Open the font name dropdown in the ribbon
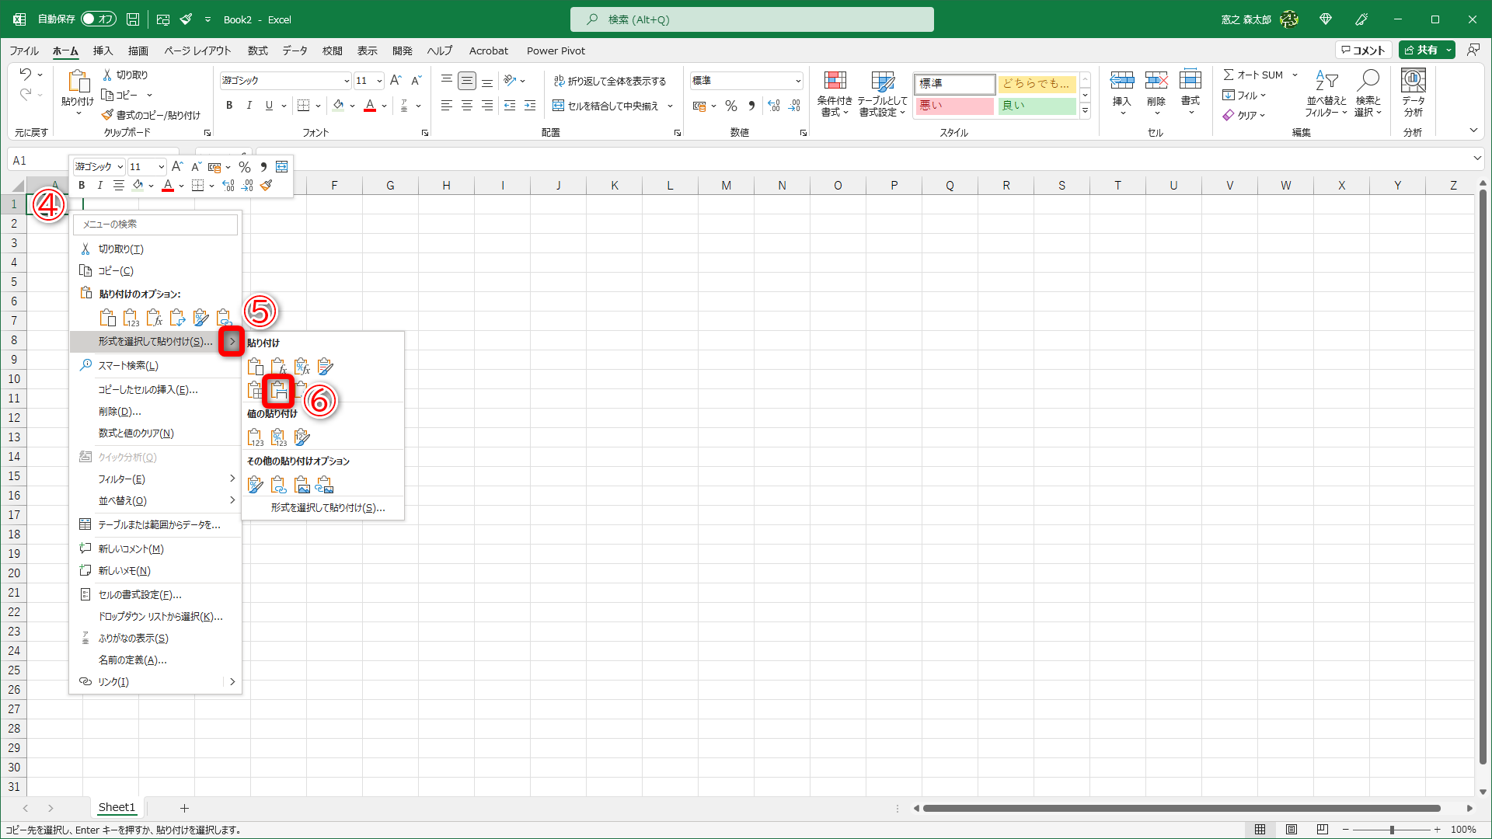 pos(347,81)
